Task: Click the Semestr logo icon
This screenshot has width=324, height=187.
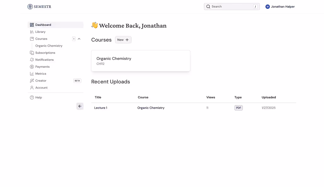Action: click(30, 7)
